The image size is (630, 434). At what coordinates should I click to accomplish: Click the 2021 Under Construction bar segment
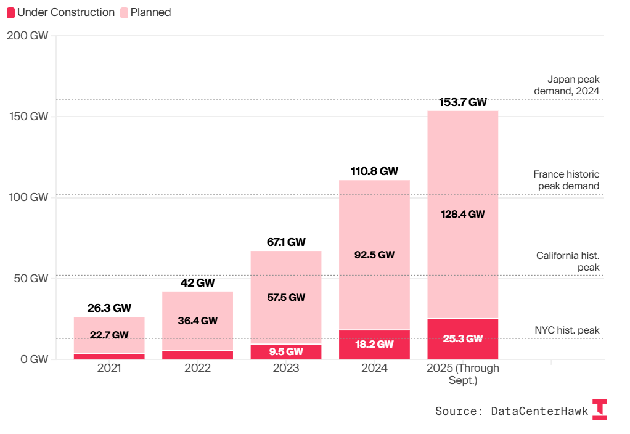pos(109,356)
